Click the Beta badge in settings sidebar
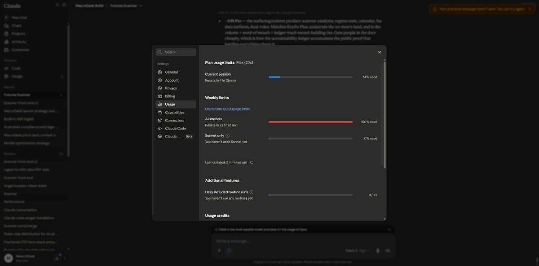 pyautogui.click(x=189, y=136)
